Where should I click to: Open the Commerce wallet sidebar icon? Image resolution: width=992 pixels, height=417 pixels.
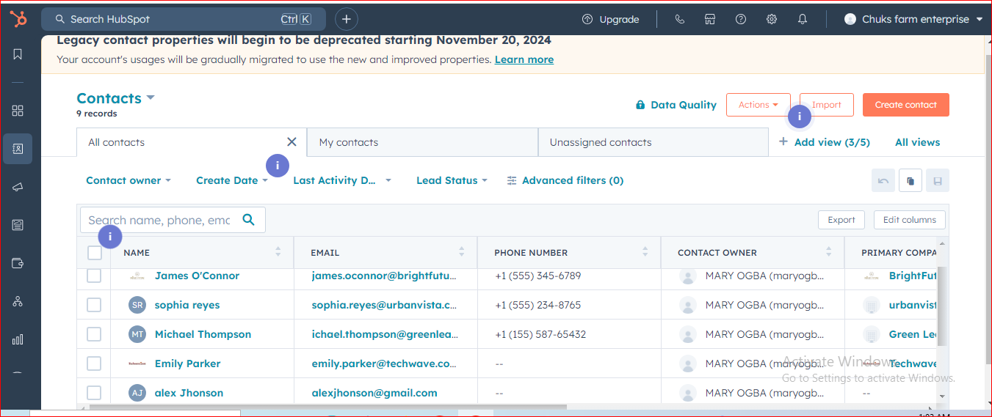point(18,263)
